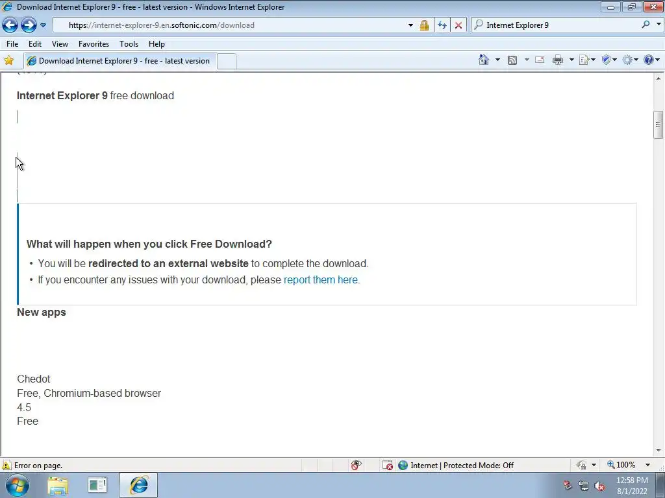Click the vertical scrollbar thumb

658,124
